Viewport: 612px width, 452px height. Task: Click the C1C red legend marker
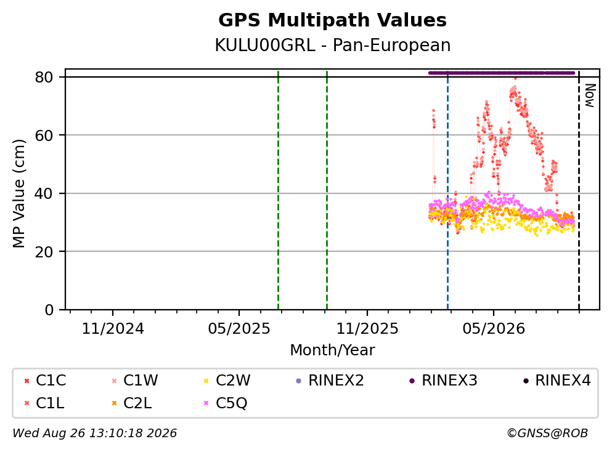(27, 381)
